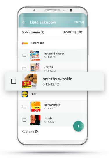This screenshot has width=110, height=158.
Task: Open the schab product thumbnail
Action: (35, 120)
